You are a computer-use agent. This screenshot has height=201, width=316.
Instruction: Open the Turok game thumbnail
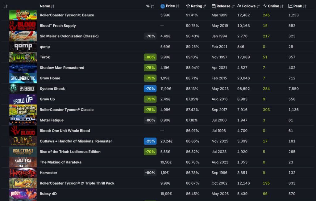coord(23,57)
